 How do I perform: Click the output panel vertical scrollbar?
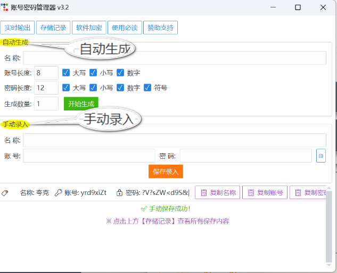pyautogui.click(x=328, y=226)
